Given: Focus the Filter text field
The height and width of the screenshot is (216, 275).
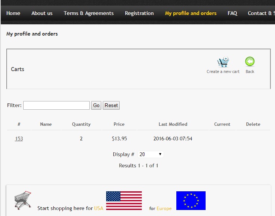Looking at the screenshot, I should [x=57, y=105].
